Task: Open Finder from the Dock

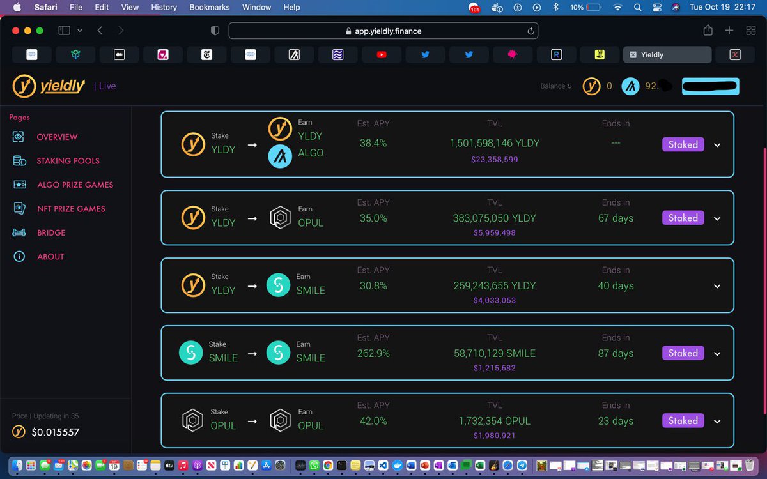Action: (x=17, y=466)
